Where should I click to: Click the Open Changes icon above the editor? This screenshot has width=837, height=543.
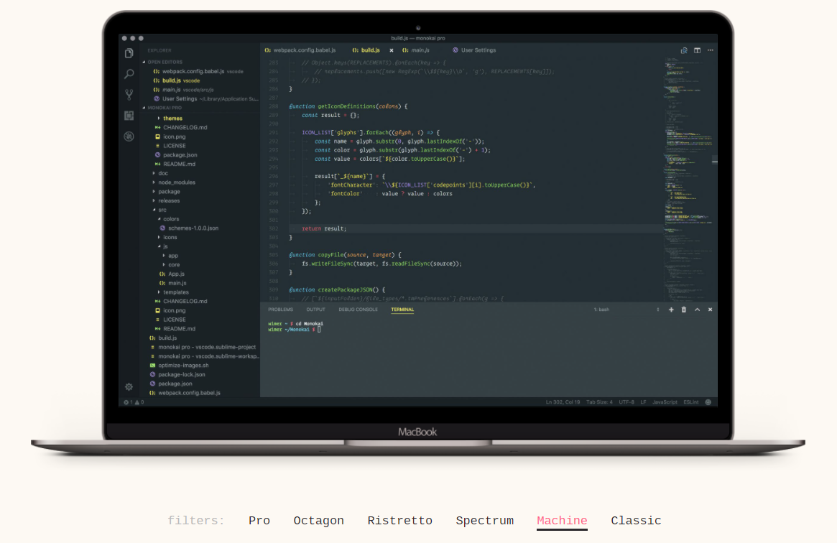point(684,50)
